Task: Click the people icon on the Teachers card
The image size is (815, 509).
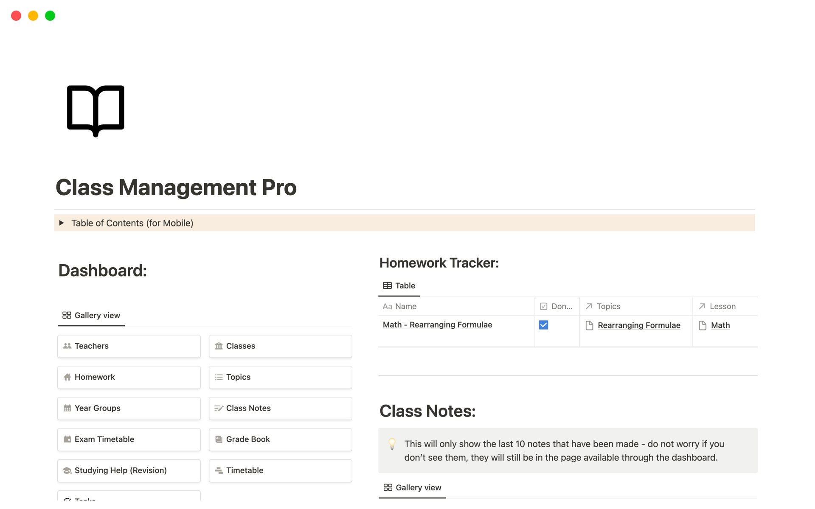Action: 67,346
